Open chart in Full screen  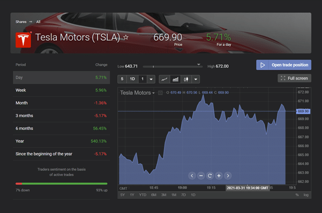pos(294,78)
